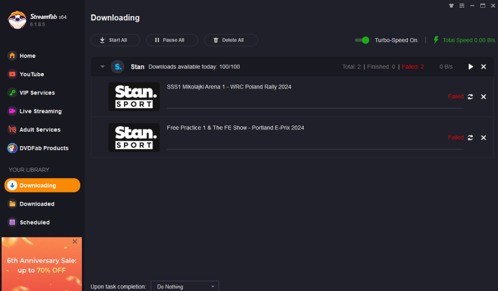Retry the SSS1 Mikolajki Arena download

coord(470,97)
